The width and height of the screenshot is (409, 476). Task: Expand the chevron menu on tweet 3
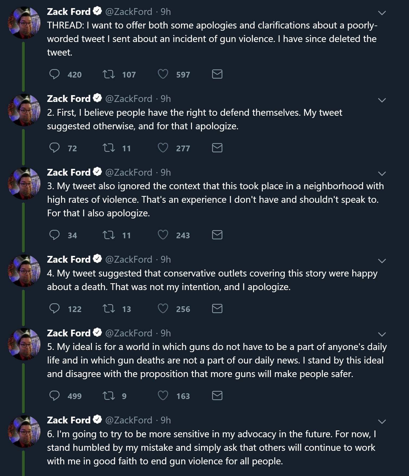(382, 173)
